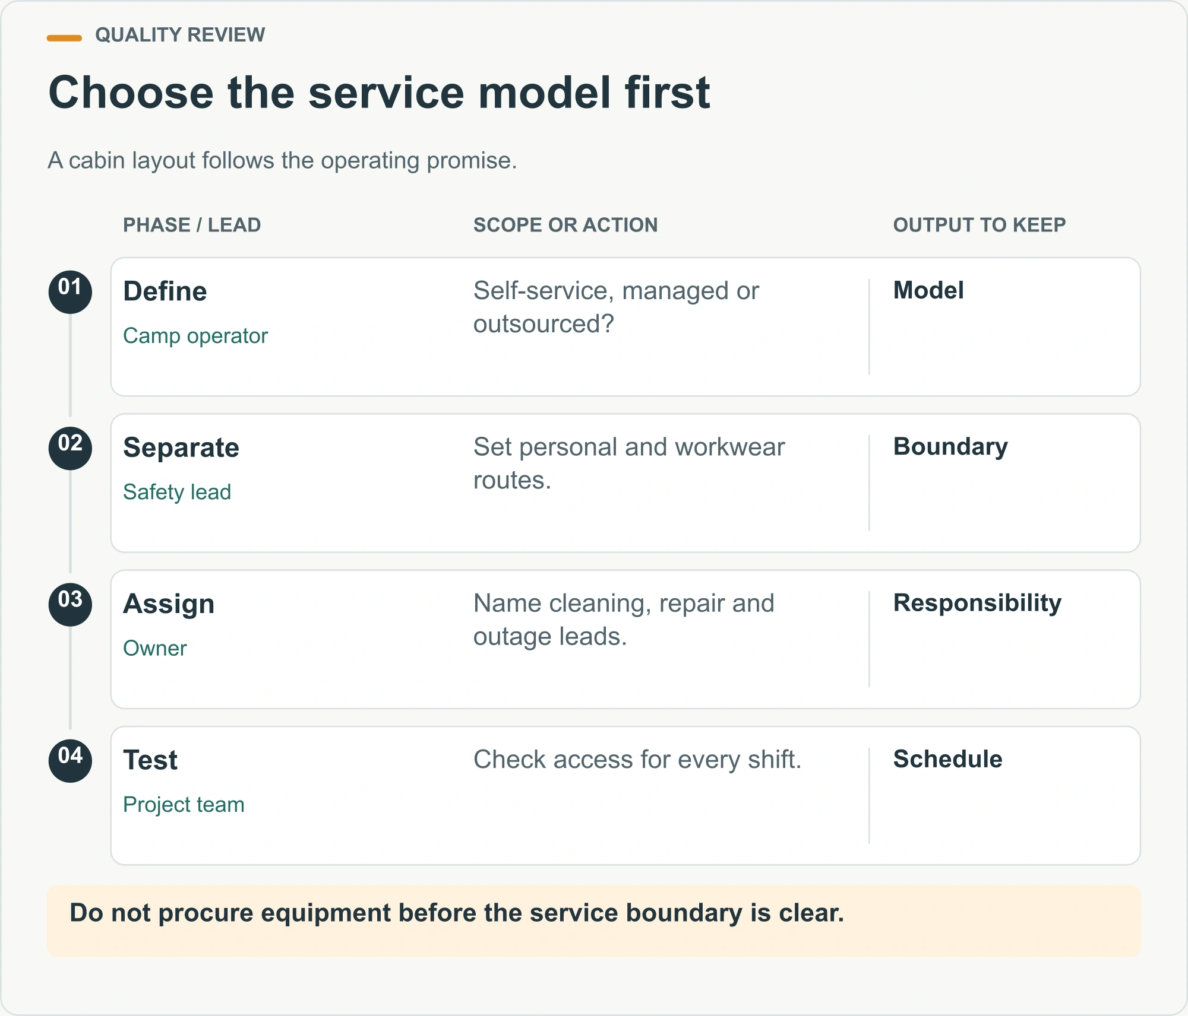This screenshot has width=1188, height=1016.
Task: Click the 'Safety lead' lead name
Action: coord(177,492)
